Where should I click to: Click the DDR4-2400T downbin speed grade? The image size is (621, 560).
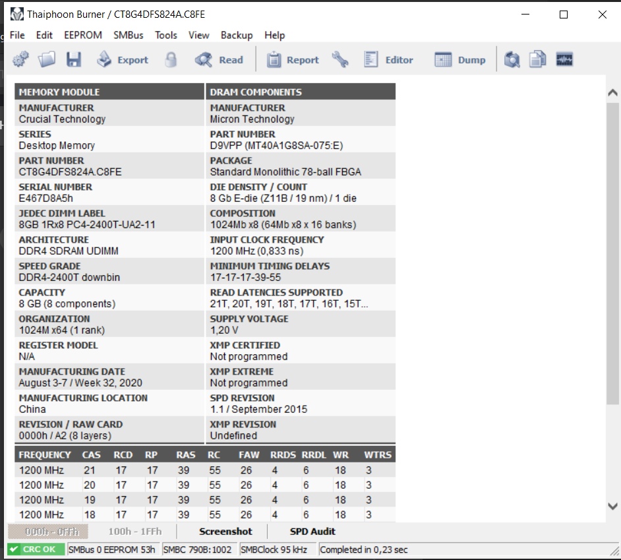[x=69, y=278]
